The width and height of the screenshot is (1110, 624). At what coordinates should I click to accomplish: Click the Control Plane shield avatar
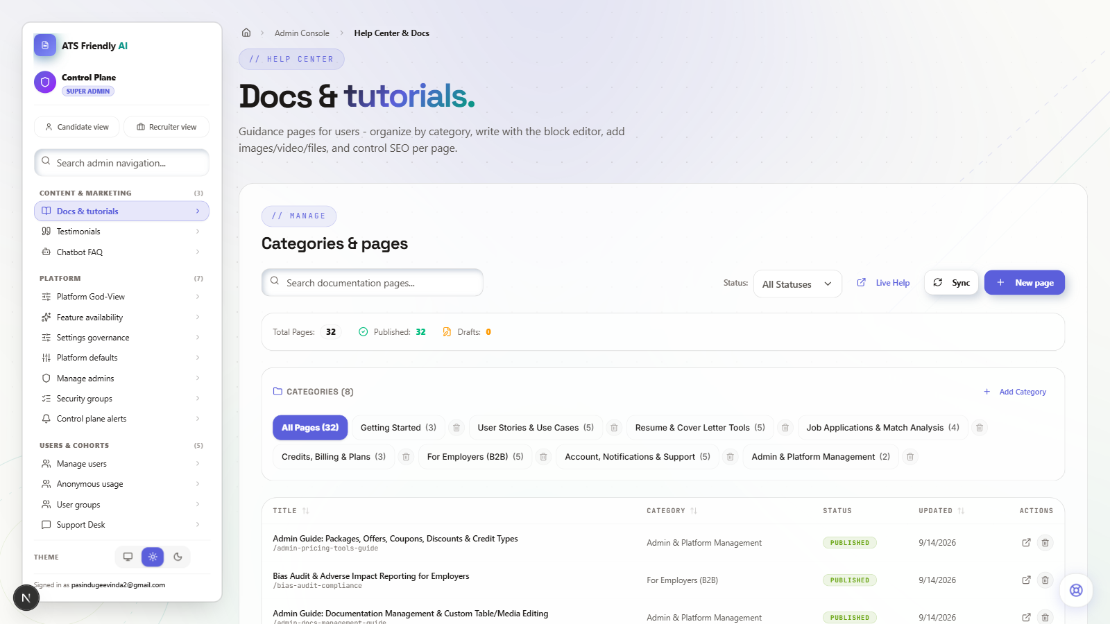(45, 82)
